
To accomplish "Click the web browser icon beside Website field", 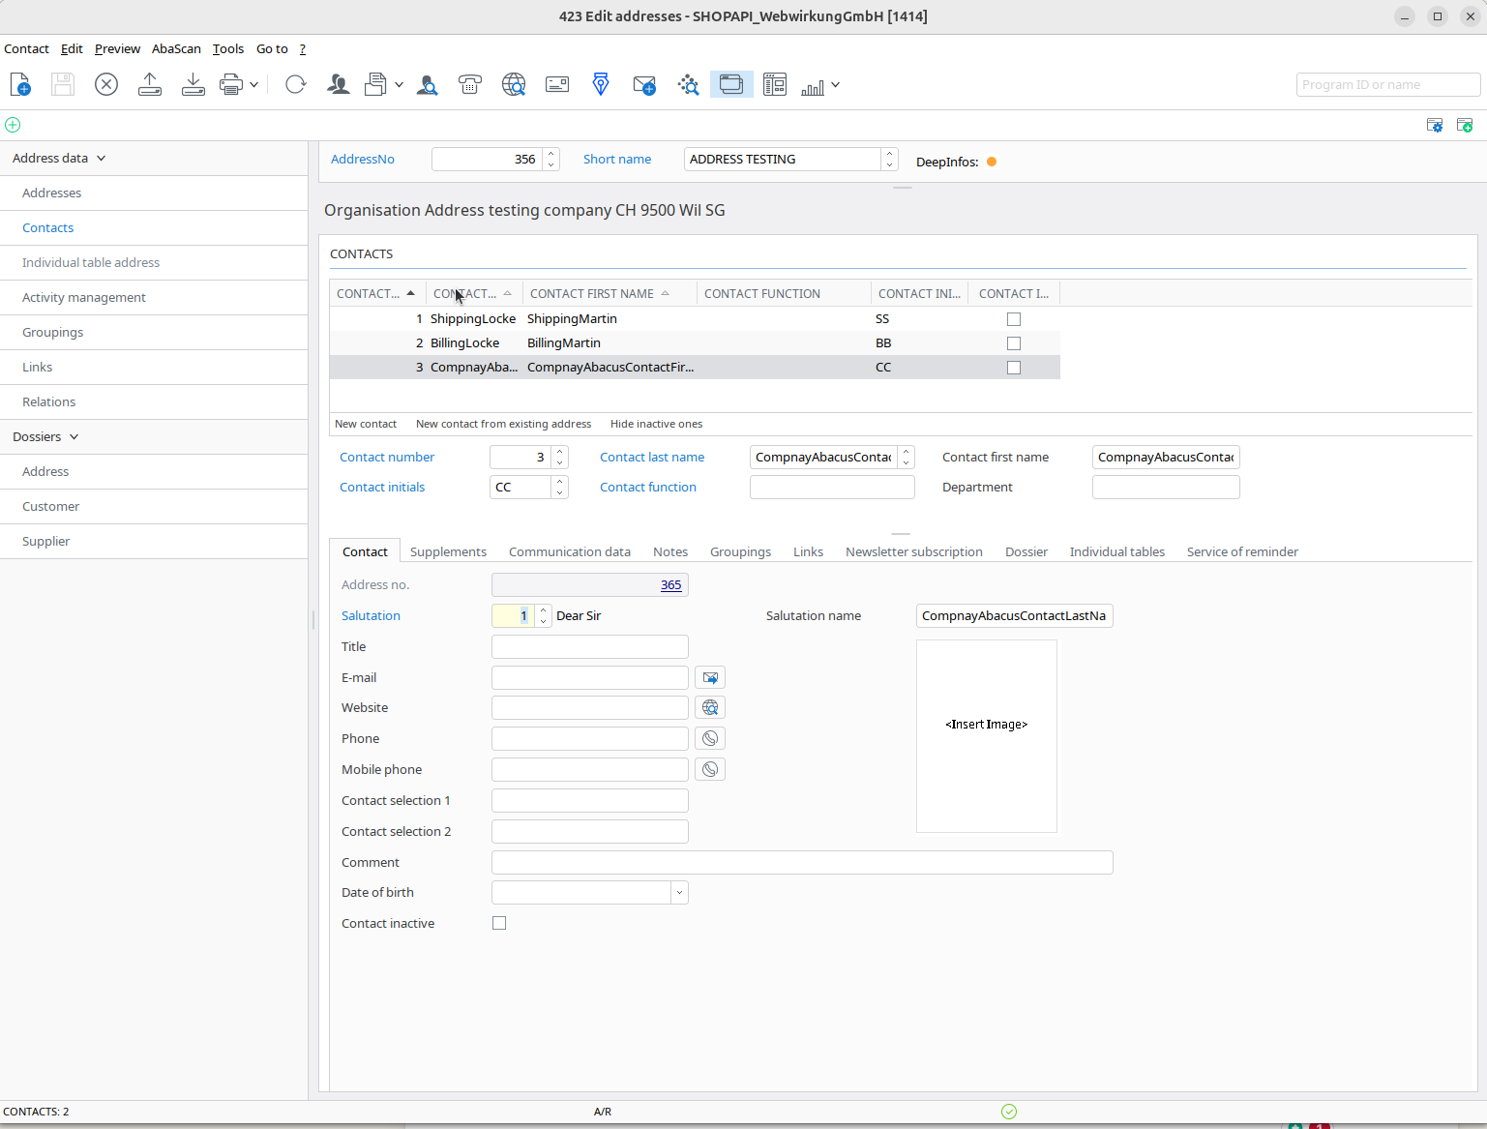I will (x=710, y=708).
